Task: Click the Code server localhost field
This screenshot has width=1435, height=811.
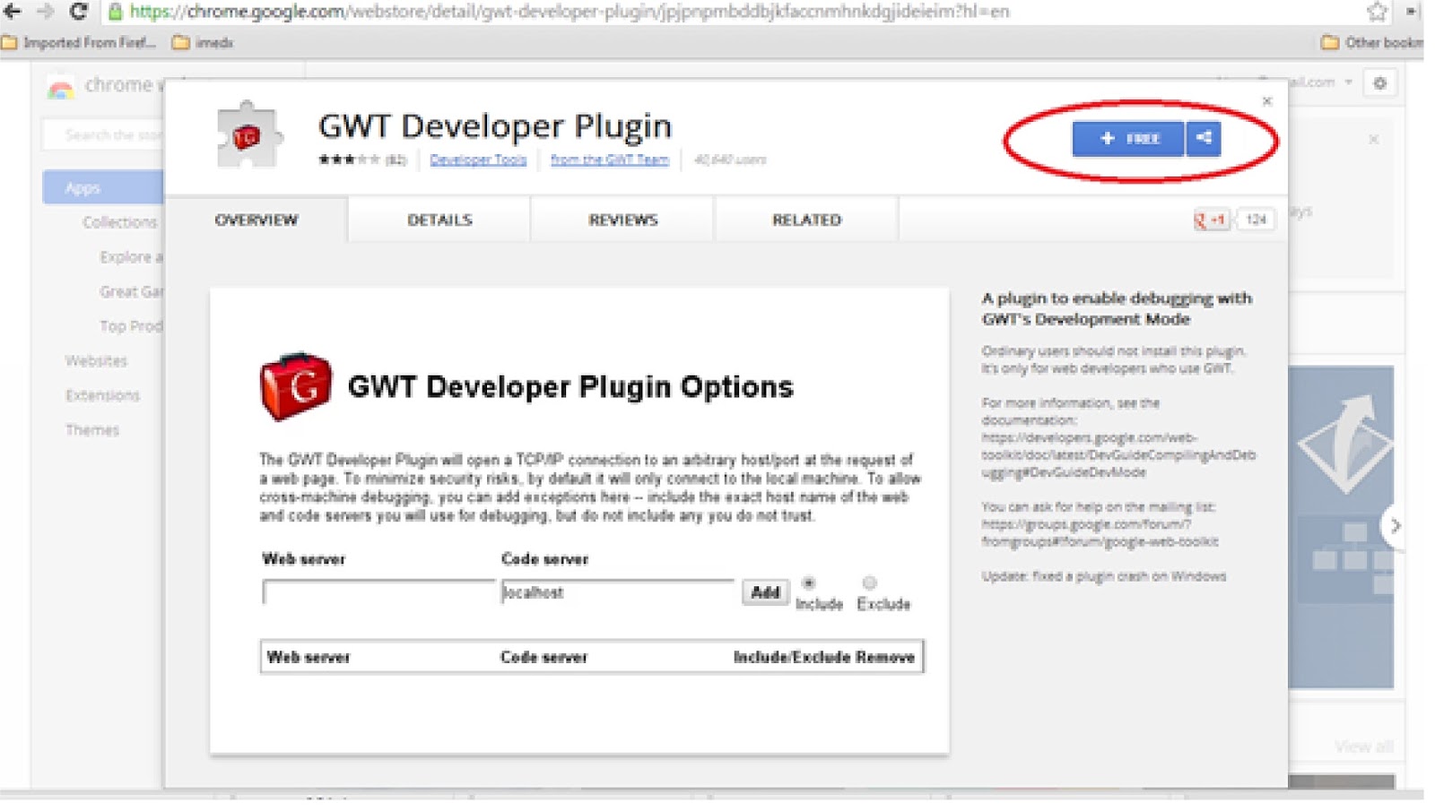Action: point(617,592)
